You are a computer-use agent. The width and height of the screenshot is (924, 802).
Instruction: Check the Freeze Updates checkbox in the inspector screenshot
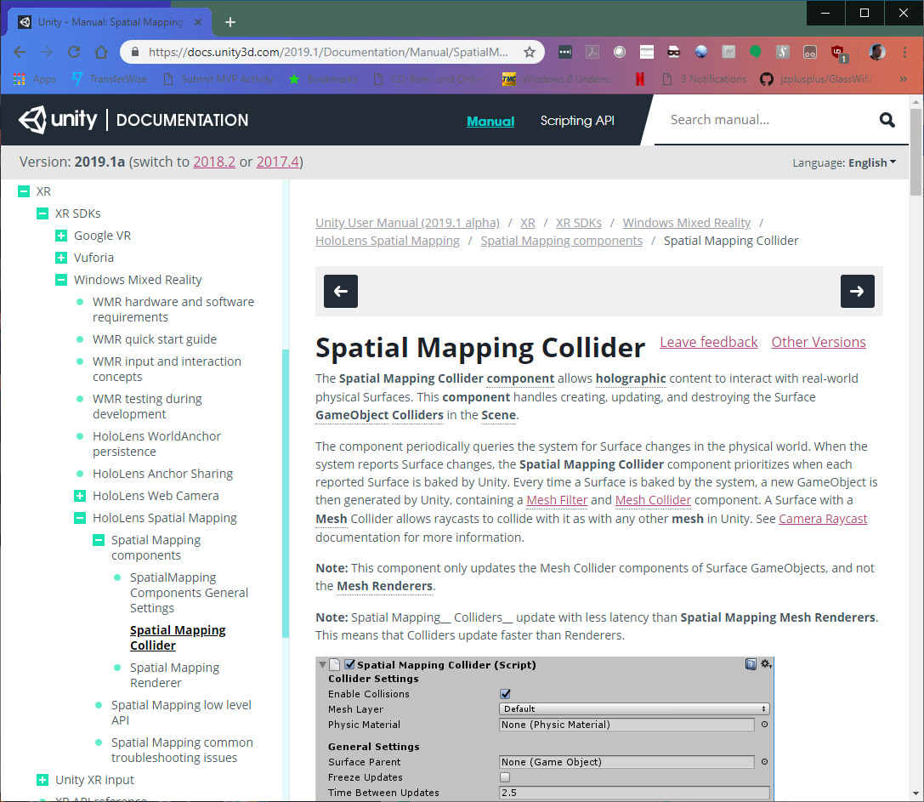click(x=505, y=776)
